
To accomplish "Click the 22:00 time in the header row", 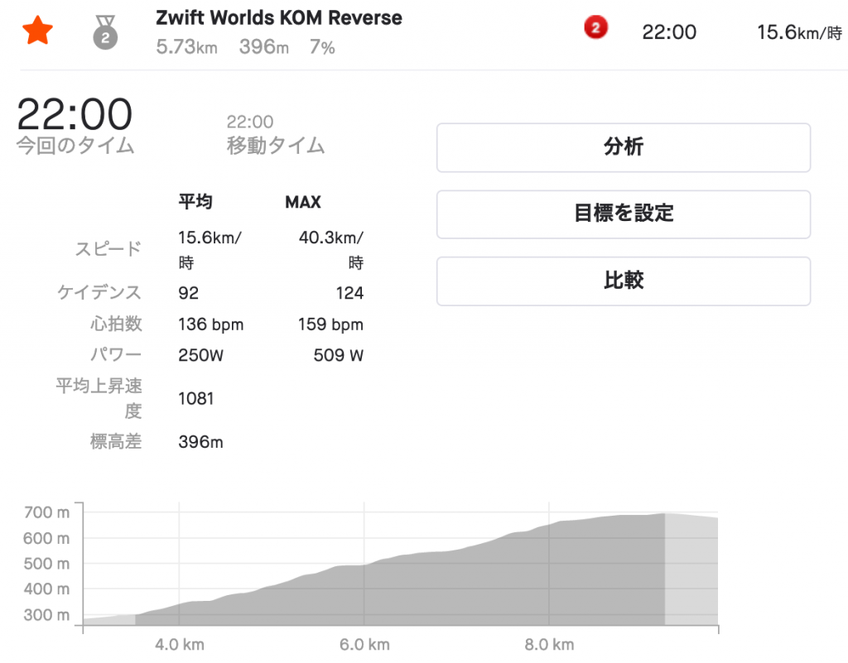I will point(669,32).
